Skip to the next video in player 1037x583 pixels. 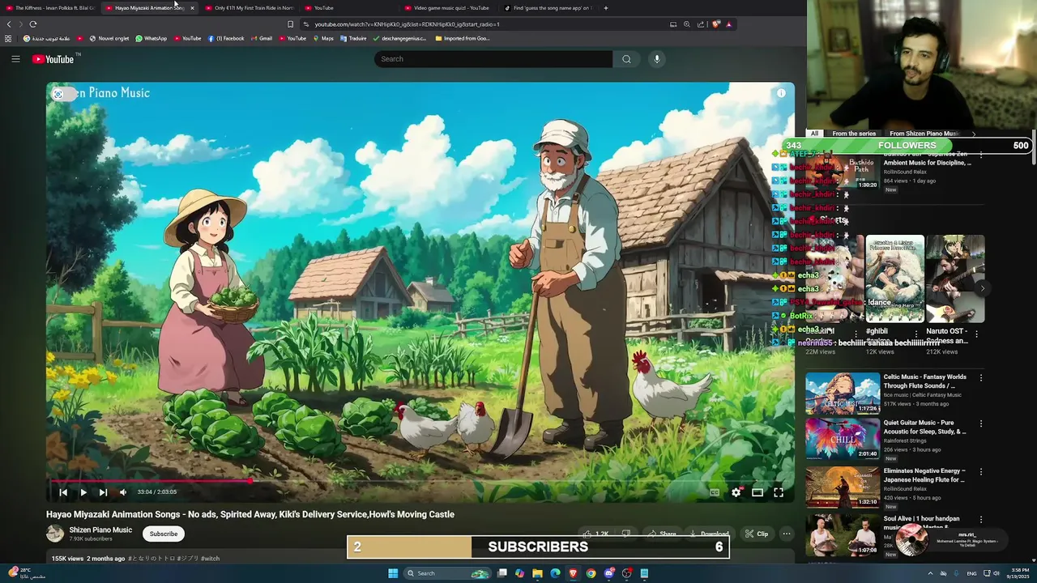[x=103, y=492]
